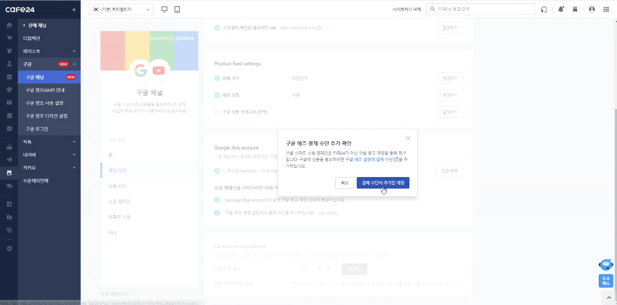Click the 주요 메뉴 floating button
Viewport: 617px width, 305px height.
pos(606,281)
